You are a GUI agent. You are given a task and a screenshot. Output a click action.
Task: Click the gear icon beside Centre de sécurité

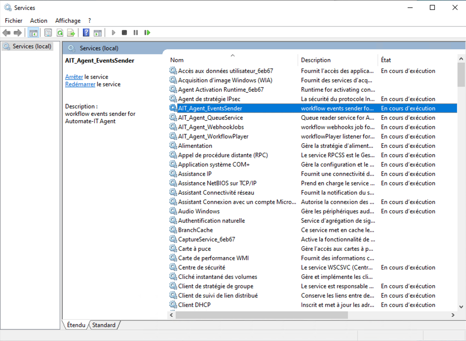click(173, 267)
